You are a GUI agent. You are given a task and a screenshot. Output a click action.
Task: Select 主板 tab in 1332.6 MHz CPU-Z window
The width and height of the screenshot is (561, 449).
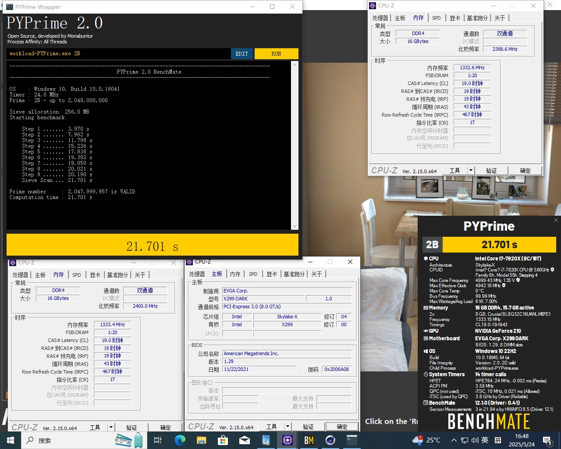click(400, 18)
